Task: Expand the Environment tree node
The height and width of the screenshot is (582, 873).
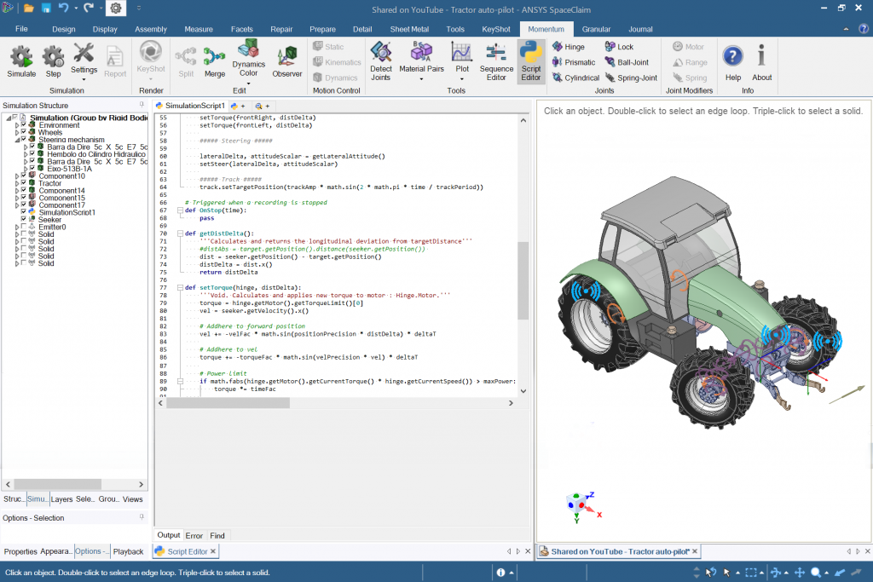Action: coord(17,125)
